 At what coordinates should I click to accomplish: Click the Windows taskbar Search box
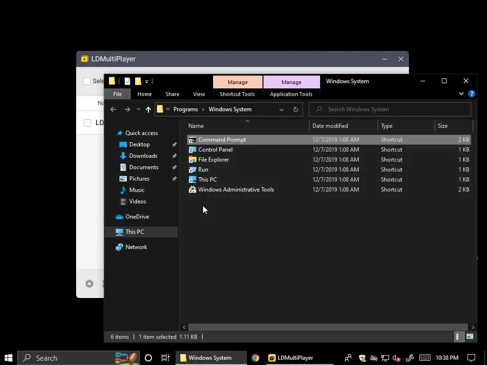pyautogui.click(x=78, y=358)
